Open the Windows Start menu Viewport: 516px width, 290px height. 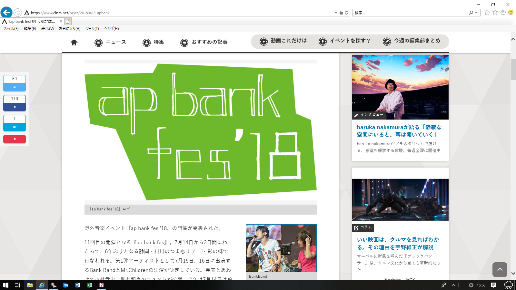(x=5, y=285)
